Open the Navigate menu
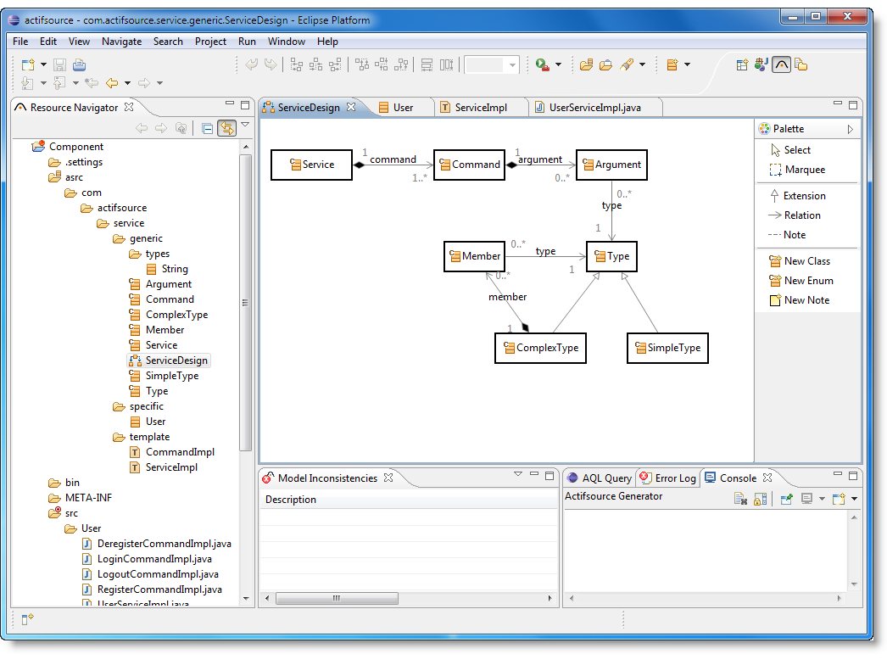The width and height of the screenshot is (887, 665). pos(121,41)
